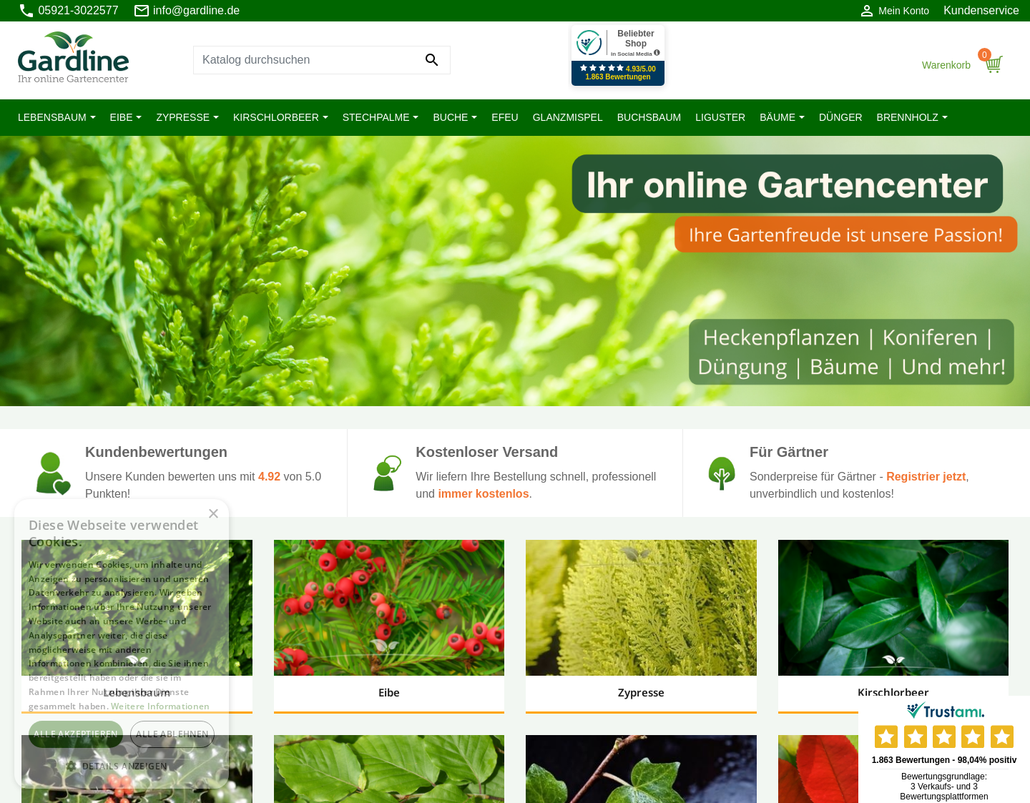Open the Zypresse category thumbnail

click(641, 608)
